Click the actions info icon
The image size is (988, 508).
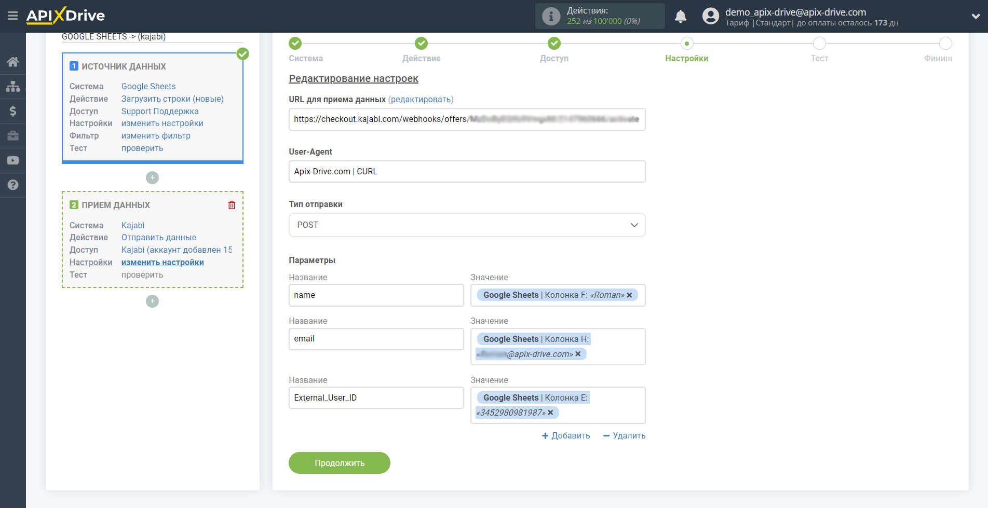tap(551, 16)
